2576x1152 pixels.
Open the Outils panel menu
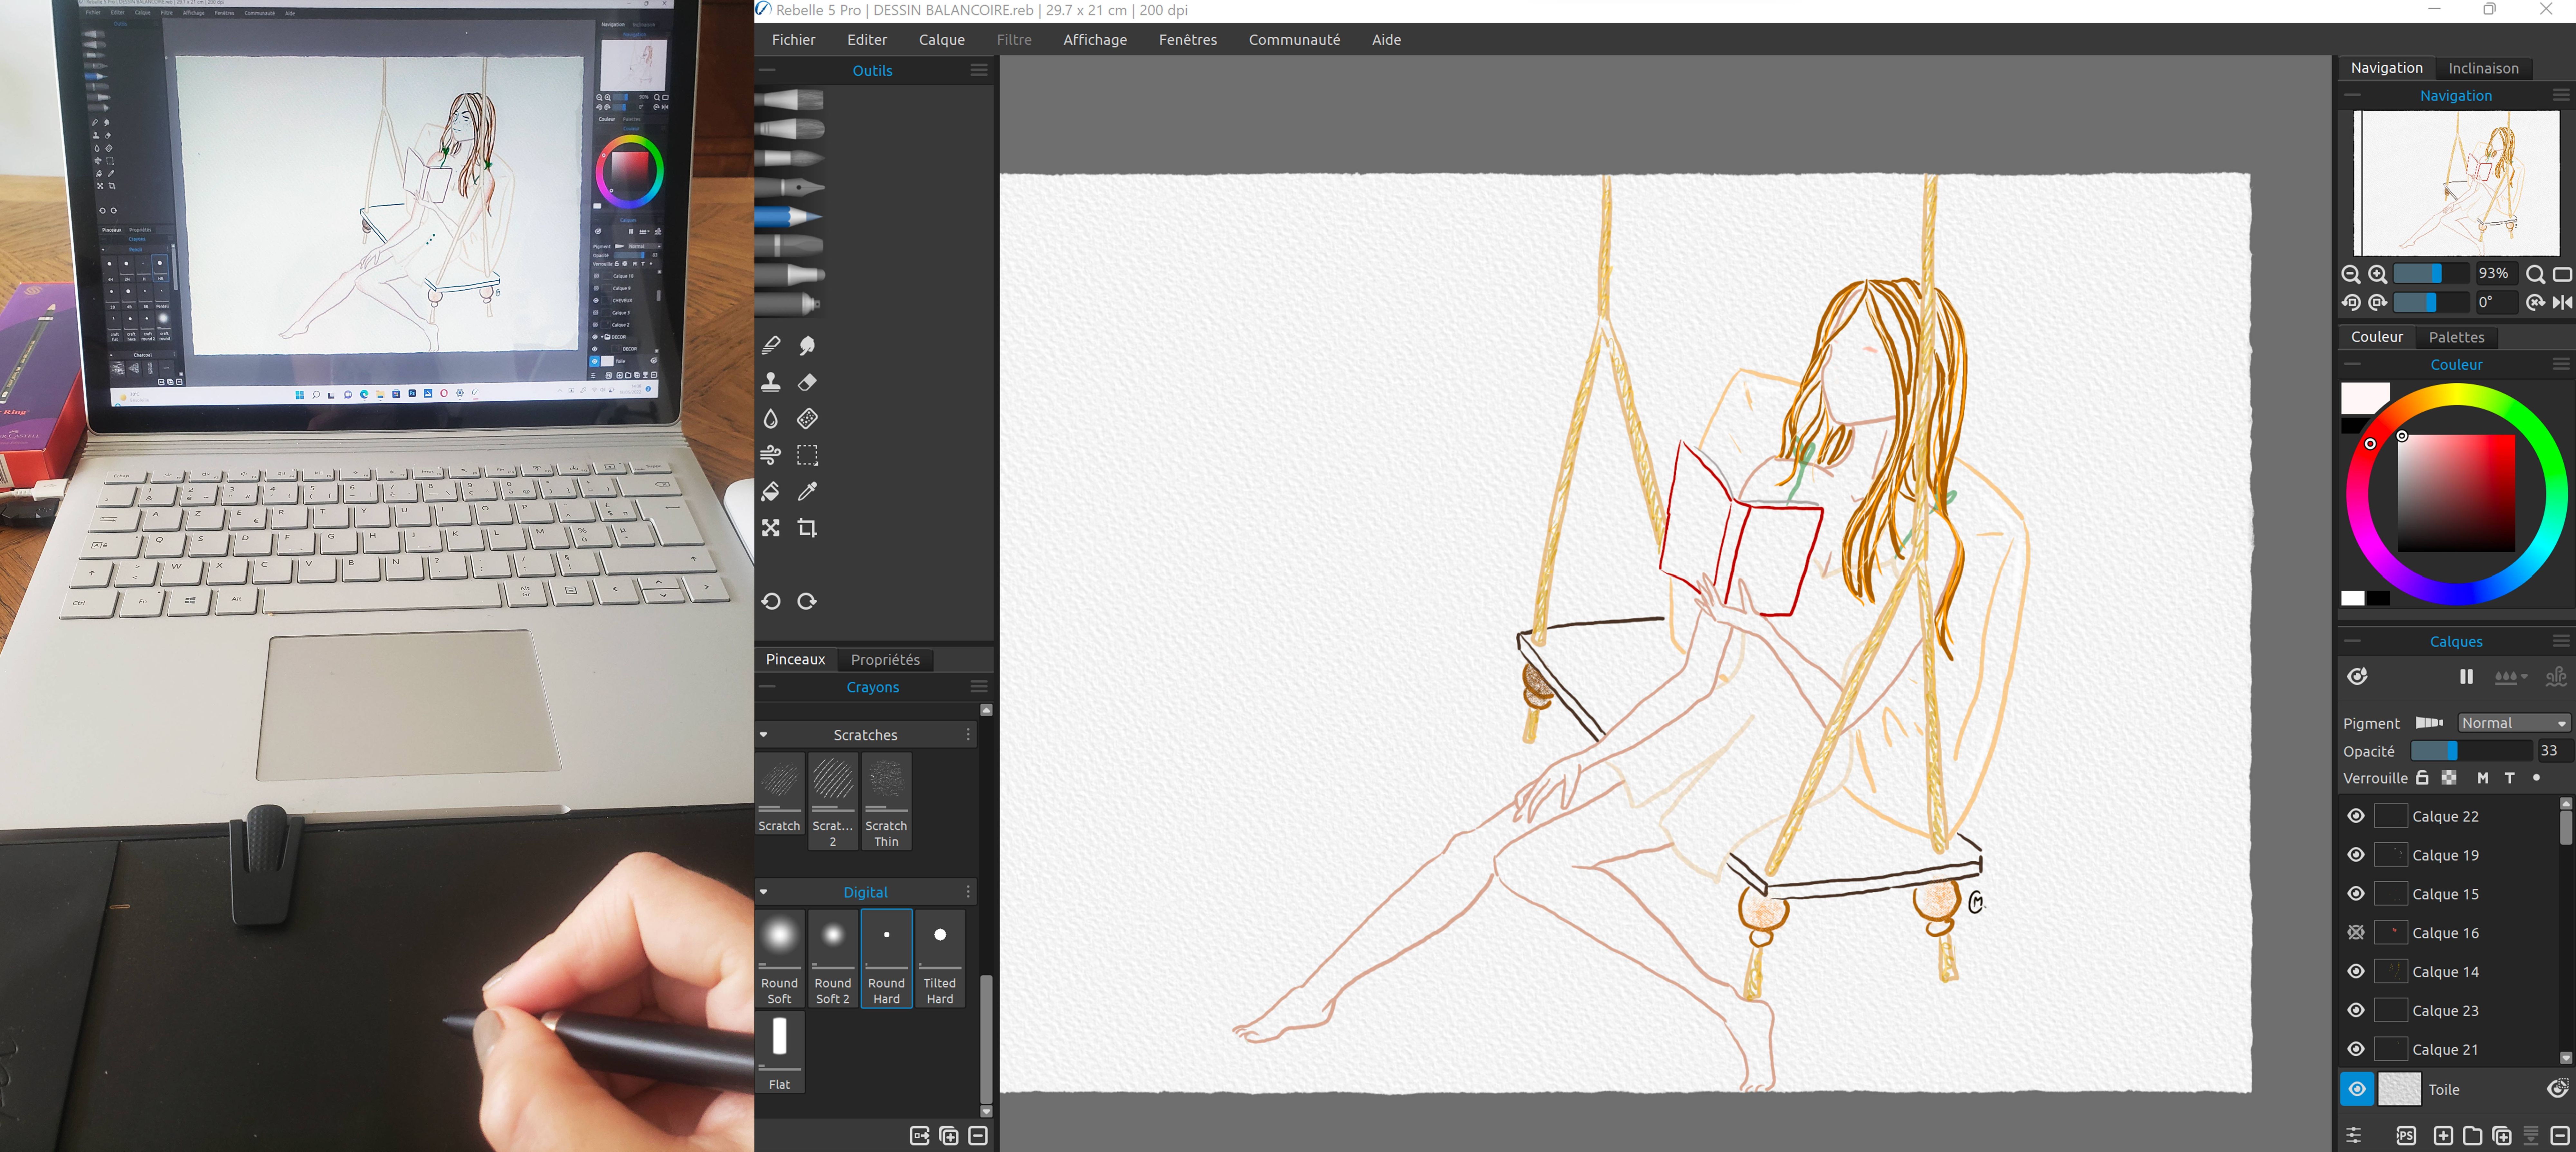click(979, 70)
